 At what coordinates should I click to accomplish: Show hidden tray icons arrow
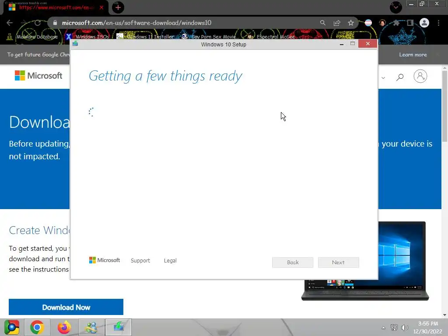[383, 328]
